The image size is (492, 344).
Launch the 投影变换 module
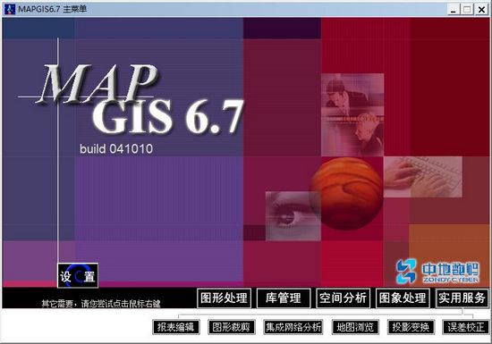[411, 327]
